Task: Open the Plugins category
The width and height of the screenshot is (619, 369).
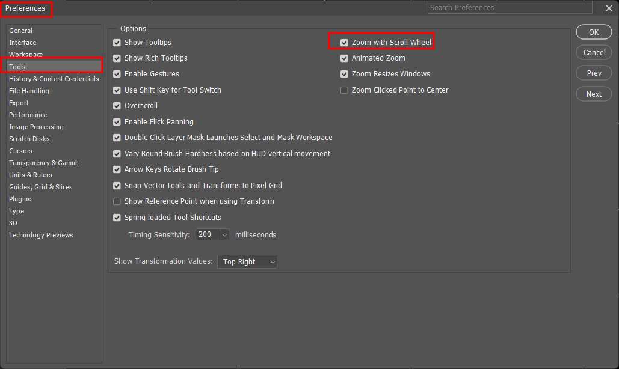Action: (x=20, y=199)
